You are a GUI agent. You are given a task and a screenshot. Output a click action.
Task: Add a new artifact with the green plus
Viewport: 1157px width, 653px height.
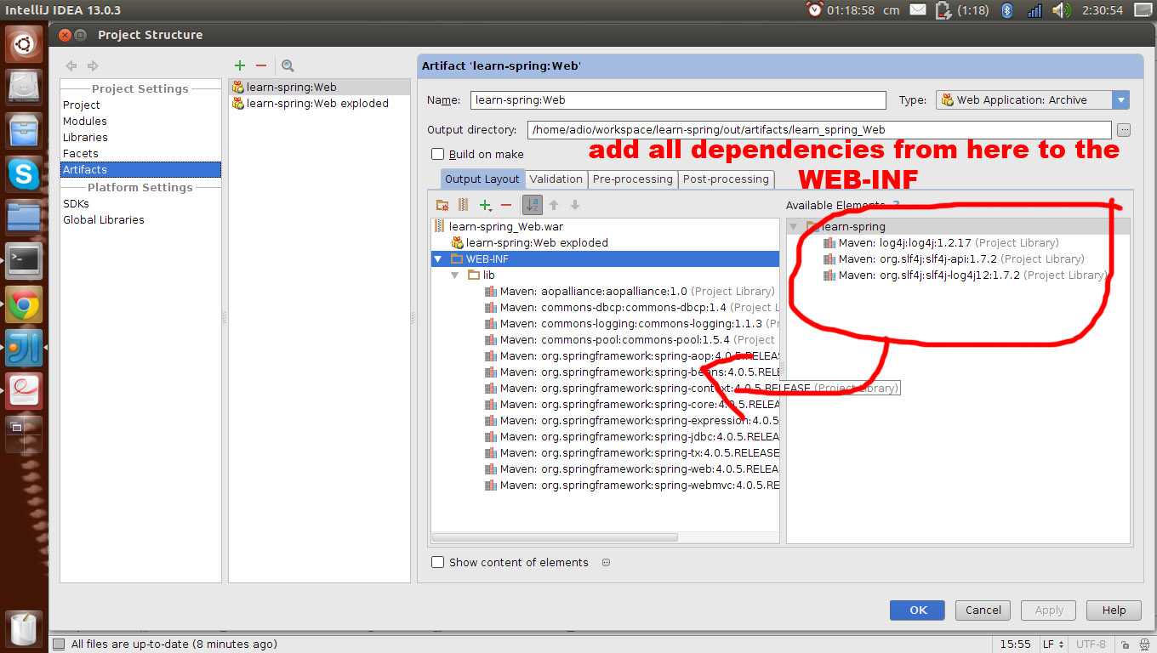click(x=240, y=65)
